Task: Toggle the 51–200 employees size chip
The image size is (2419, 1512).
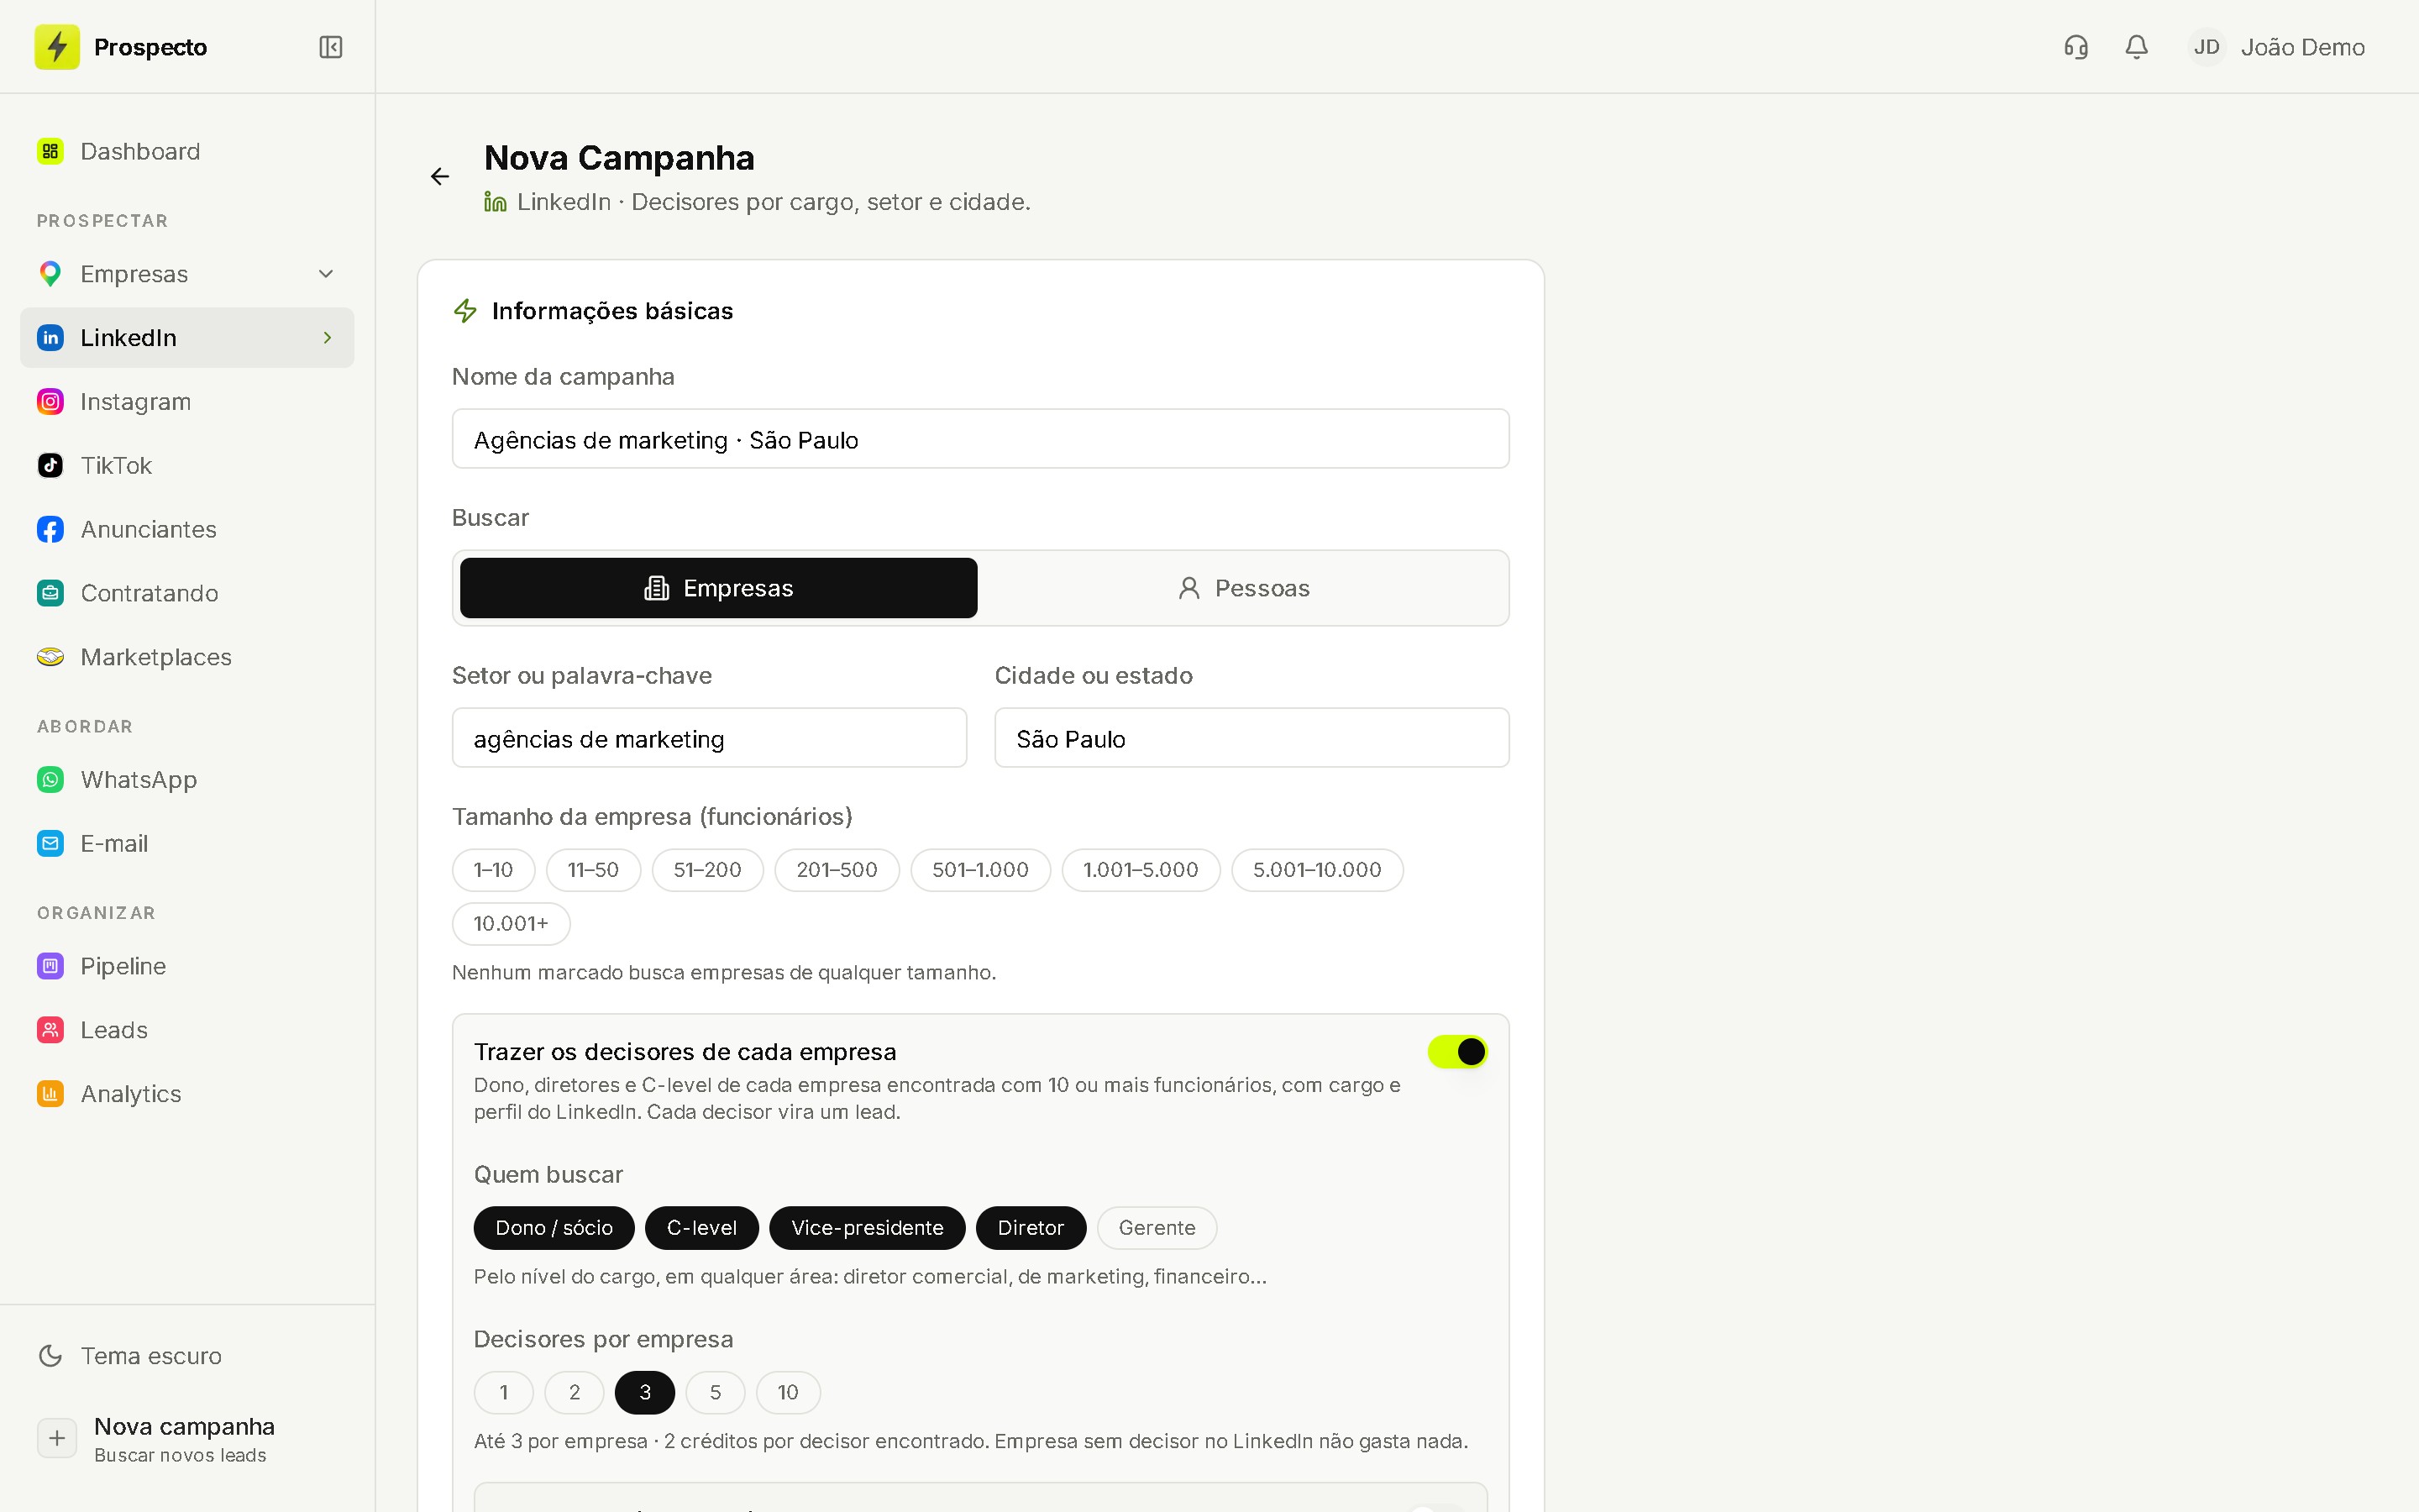Action: tap(708, 870)
